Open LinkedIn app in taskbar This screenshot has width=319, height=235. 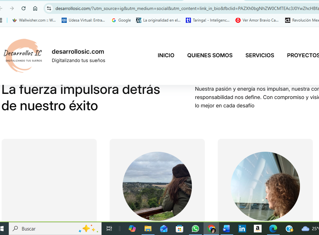pyautogui.click(x=242, y=229)
